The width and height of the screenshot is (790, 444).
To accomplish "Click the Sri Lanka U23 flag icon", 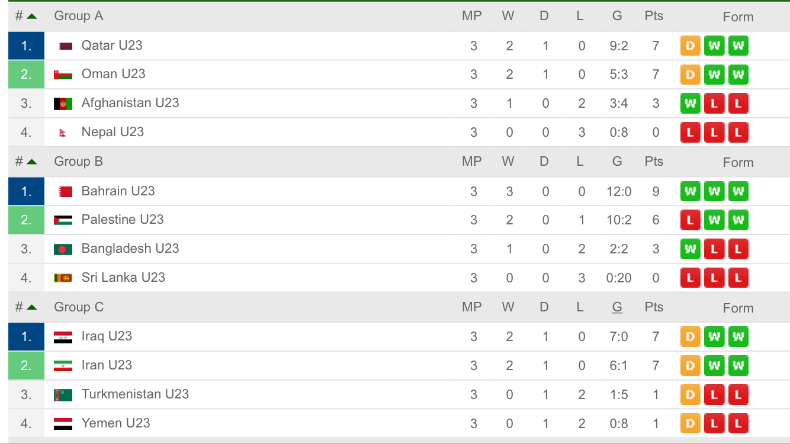I will (63, 278).
